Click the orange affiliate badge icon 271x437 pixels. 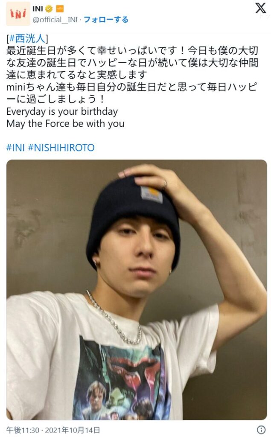60,9
